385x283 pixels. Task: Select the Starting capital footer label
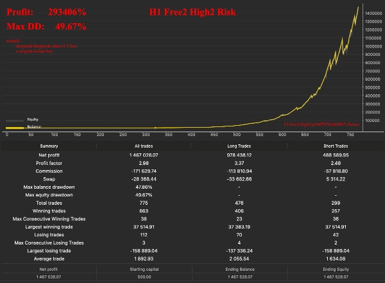[141, 269]
